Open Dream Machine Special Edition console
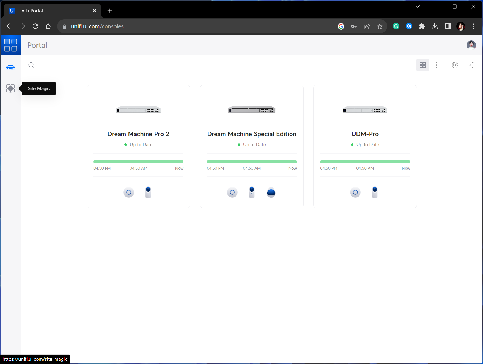 click(252, 134)
